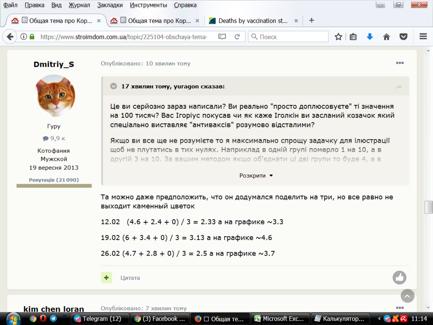Like Dmitriy_S's post with thumbs-up icon
Image resolution: width=433 pixels, height=325 pixels.
click(x=399, y=278)
